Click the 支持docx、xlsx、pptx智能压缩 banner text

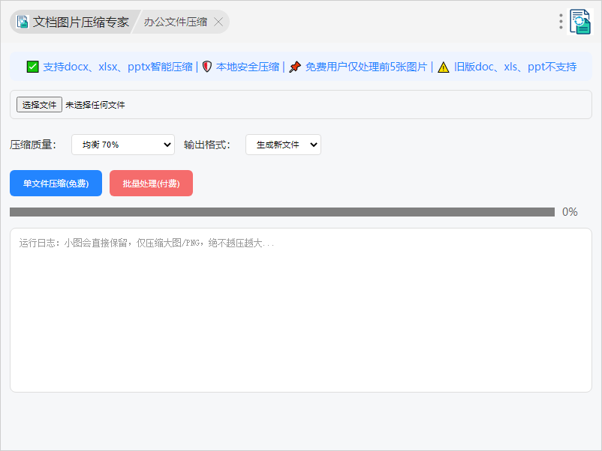[x=118, y=67]
